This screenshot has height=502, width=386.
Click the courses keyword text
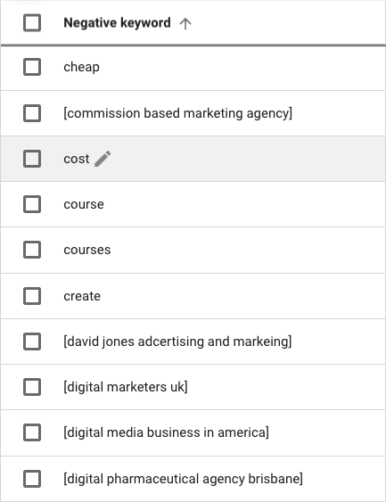tap(87, 250)
